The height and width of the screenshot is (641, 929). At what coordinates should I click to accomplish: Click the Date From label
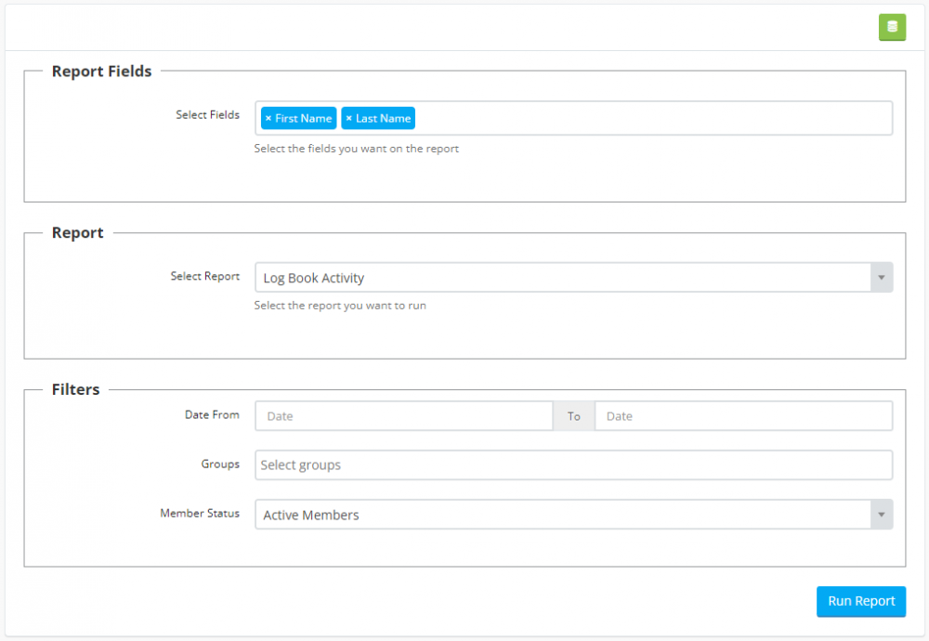pyautogui.click(x=212, y=414)
